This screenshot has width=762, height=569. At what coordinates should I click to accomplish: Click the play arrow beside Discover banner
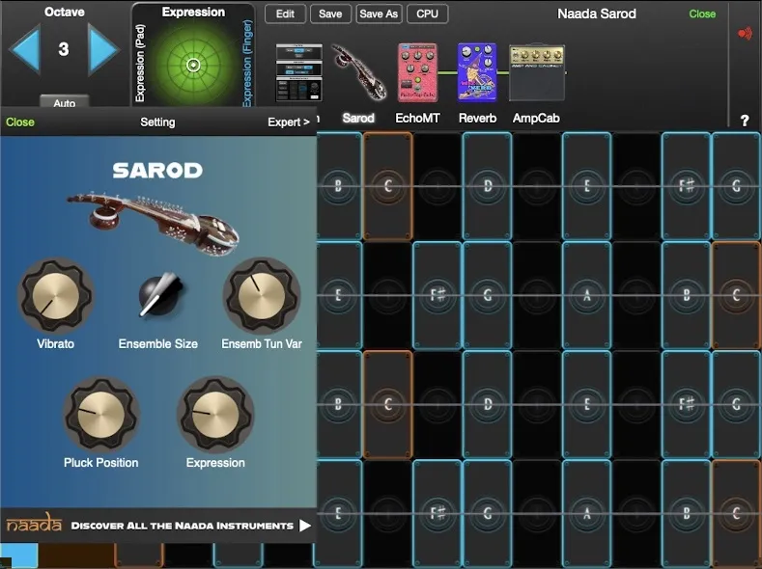[304, 526]
